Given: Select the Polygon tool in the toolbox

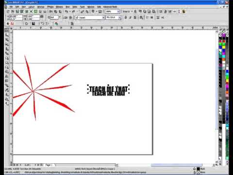Looking at the screenshot, I should (7, 67).
